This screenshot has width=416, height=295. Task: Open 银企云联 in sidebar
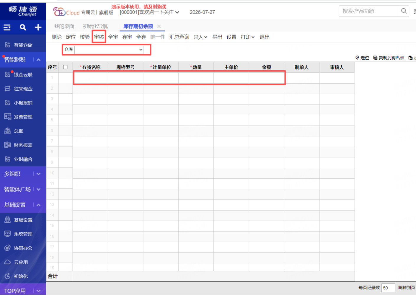(x=23, y=75)
